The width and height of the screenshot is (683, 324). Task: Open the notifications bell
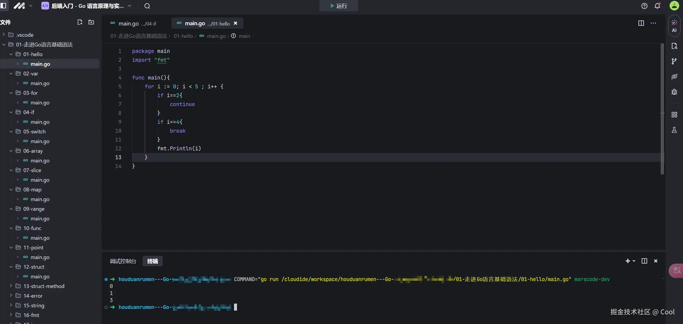click(x=657, y=6)
